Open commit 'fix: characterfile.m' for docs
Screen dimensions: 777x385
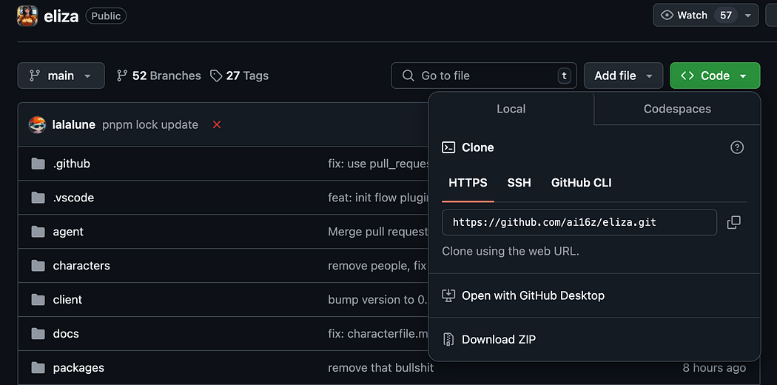tap(377, 333)
